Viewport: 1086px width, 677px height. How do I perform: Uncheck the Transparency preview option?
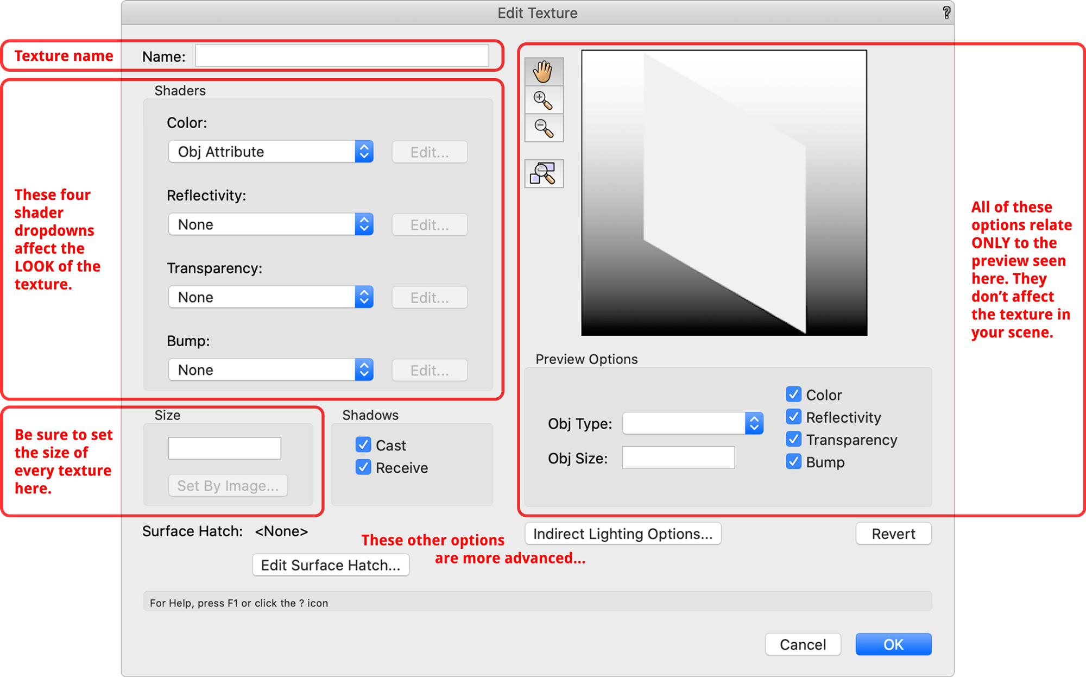pos(793,439)
